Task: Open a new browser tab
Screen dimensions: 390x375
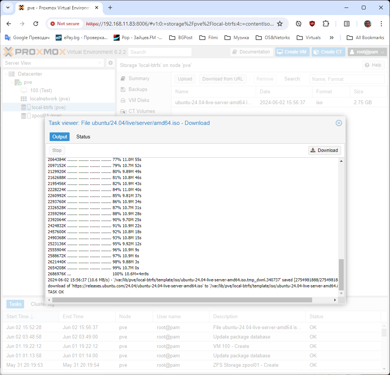Action: 110,8
